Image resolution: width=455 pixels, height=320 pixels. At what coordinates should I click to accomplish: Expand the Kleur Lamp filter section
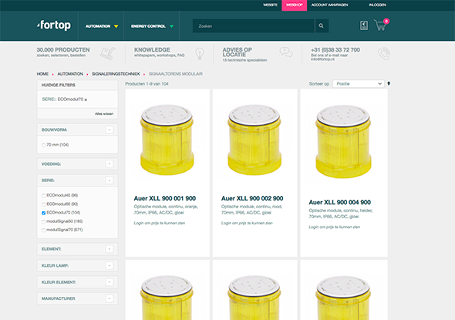(109, 265)
